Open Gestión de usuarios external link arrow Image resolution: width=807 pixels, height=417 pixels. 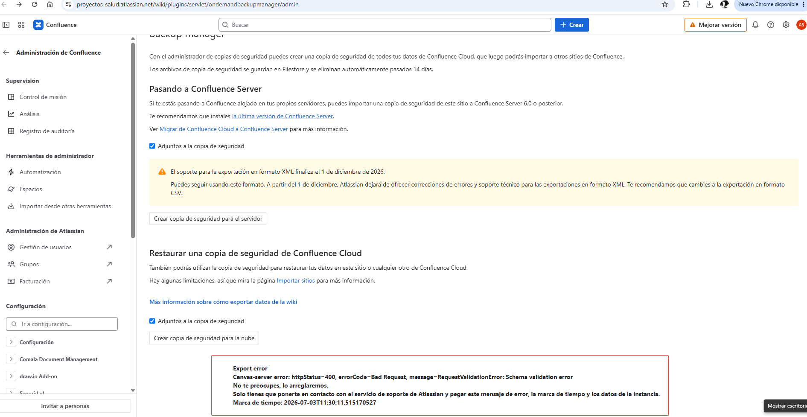point(109,247)
